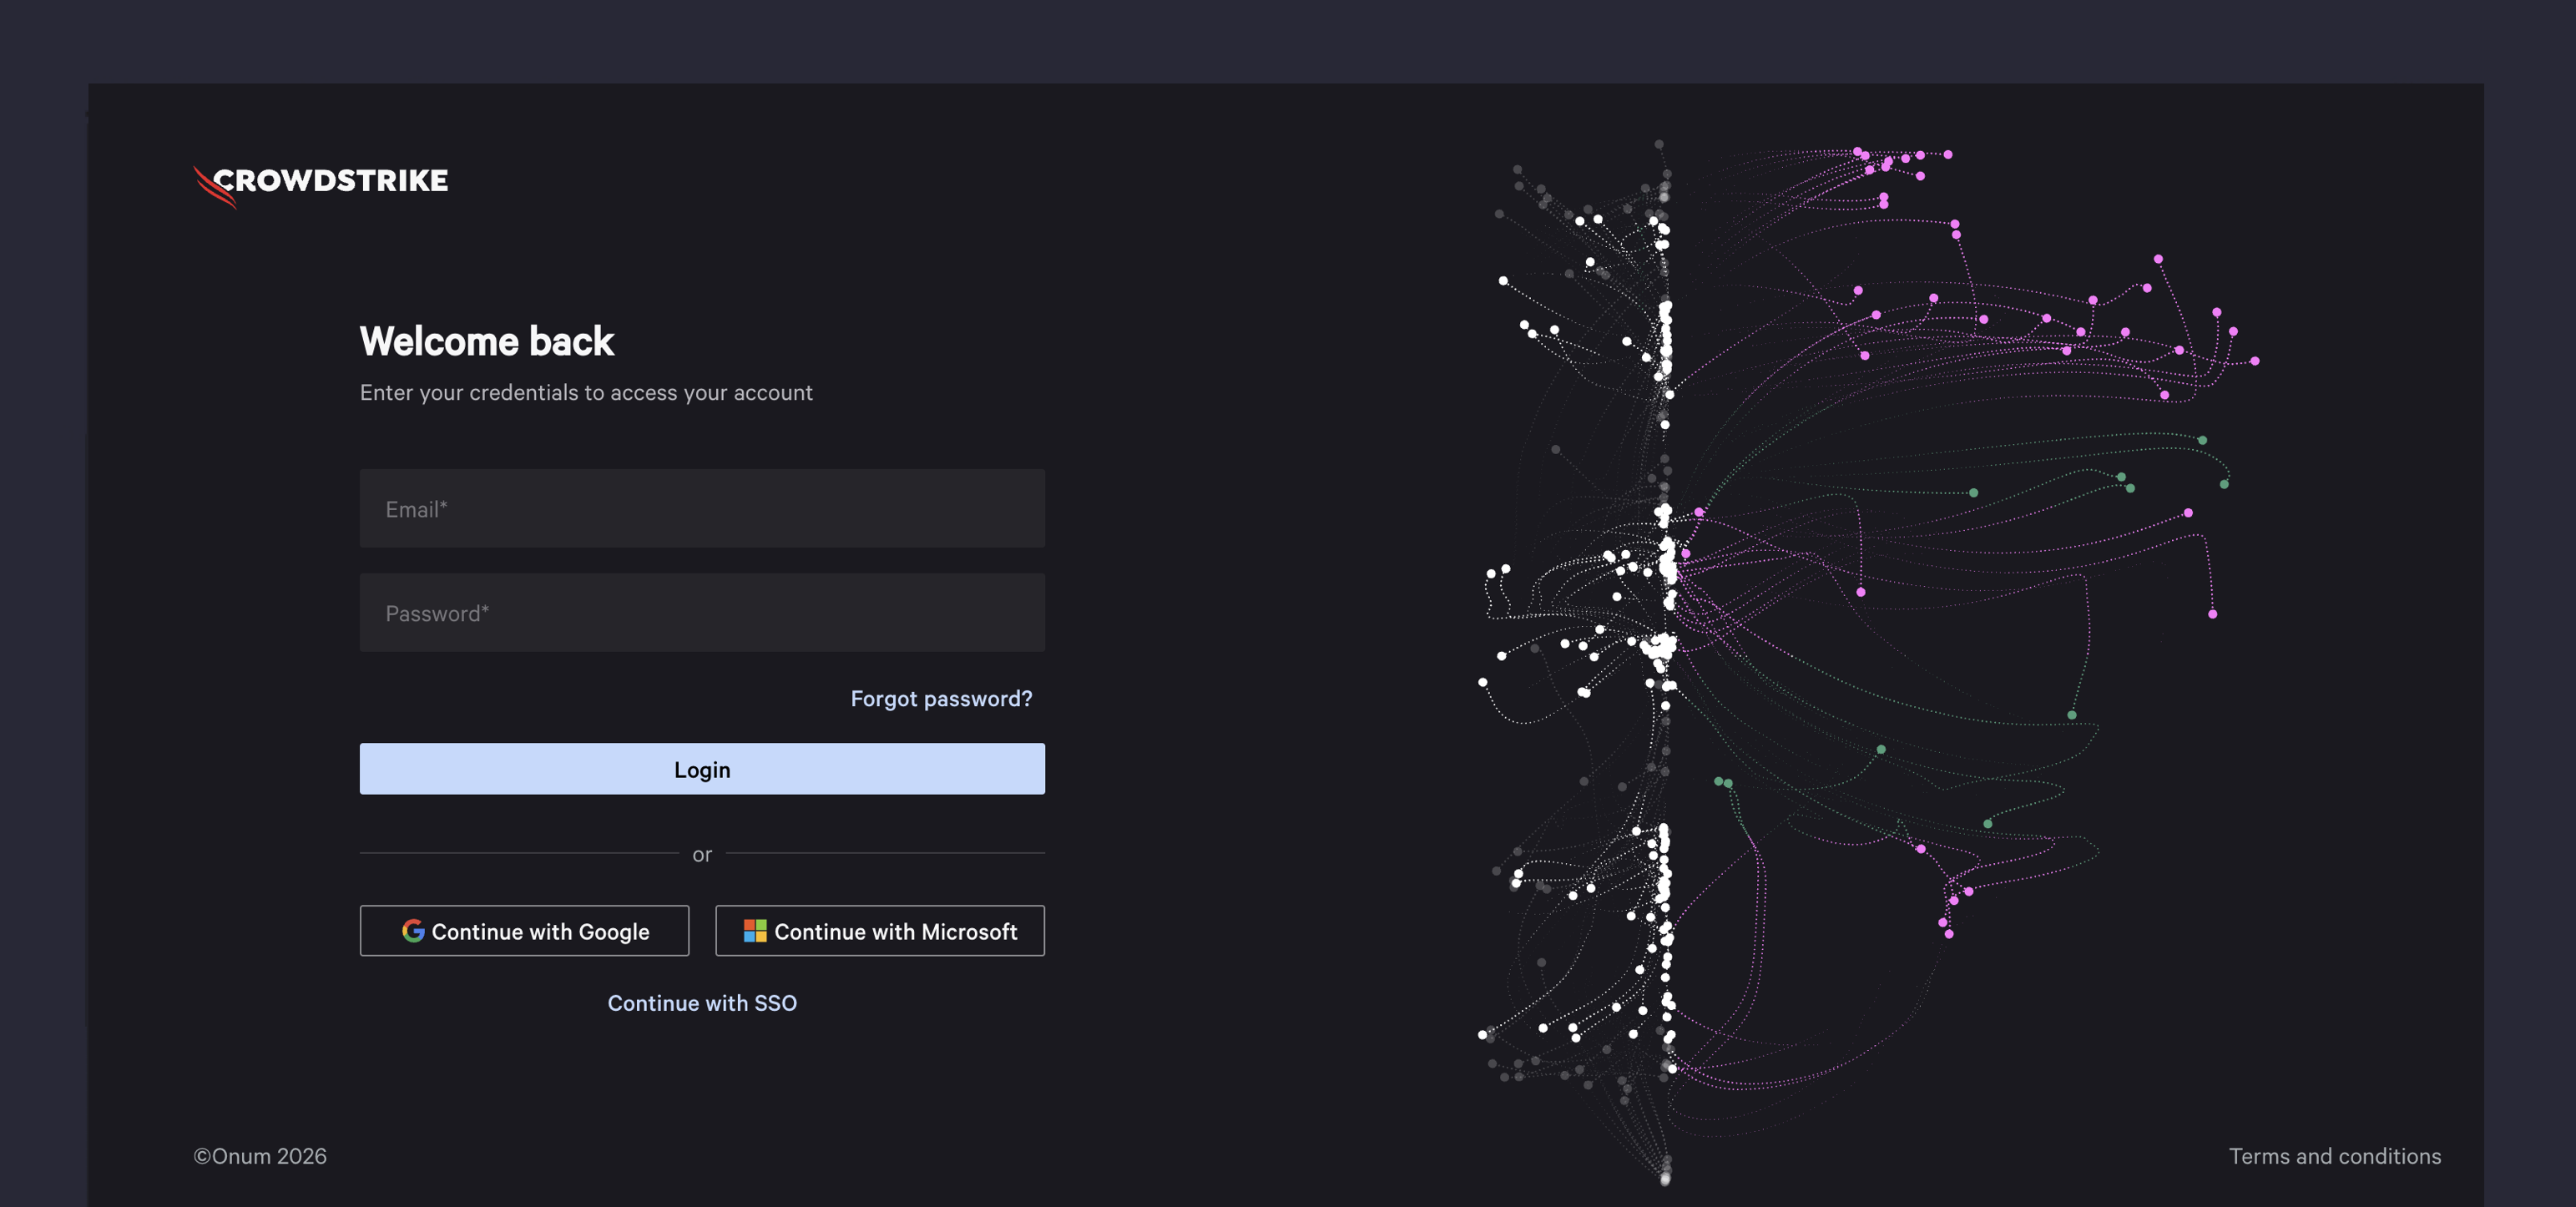Screen dimensions: 2576x1207
Task: Click the dark banner strip above the login panel
Action: click(x=1288, y=40)
